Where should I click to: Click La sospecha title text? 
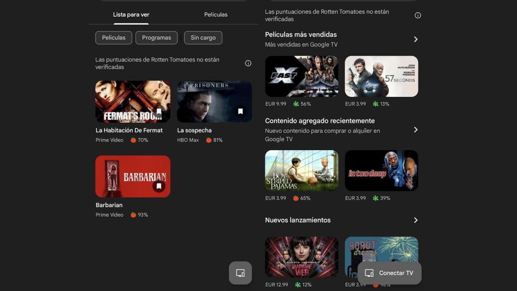click(x=194, y=130)
